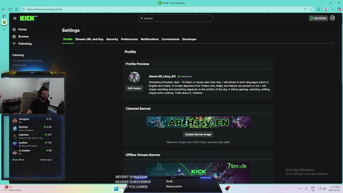Click the Home house icon in sidebar
This screenshot has height=193, width=343.
pos(14,29)
